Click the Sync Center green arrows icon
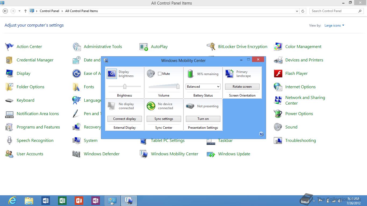Viewport: 367px width, 206px height. click(x=151, y=106)
